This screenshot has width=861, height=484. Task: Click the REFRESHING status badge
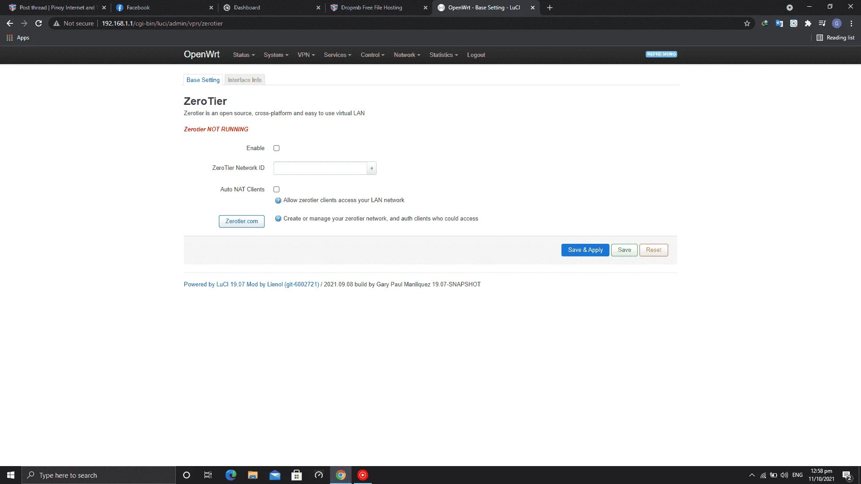(x=661, y=54)
